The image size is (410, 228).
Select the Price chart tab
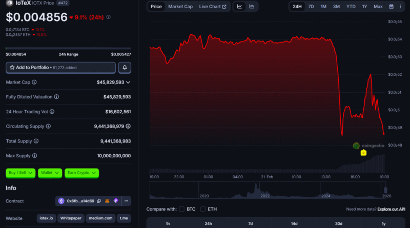click(x=156, y=7)
